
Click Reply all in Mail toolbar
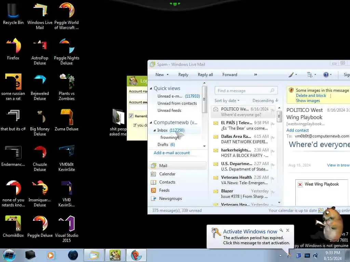(x=205, y=75)
